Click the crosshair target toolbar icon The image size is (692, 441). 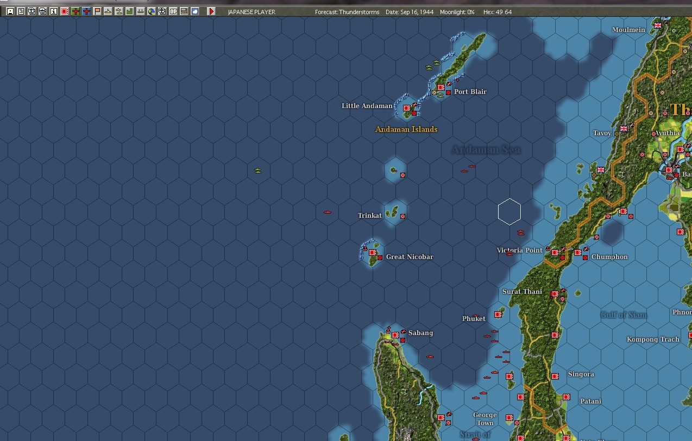pyautogui.click(x=162, y=11)
